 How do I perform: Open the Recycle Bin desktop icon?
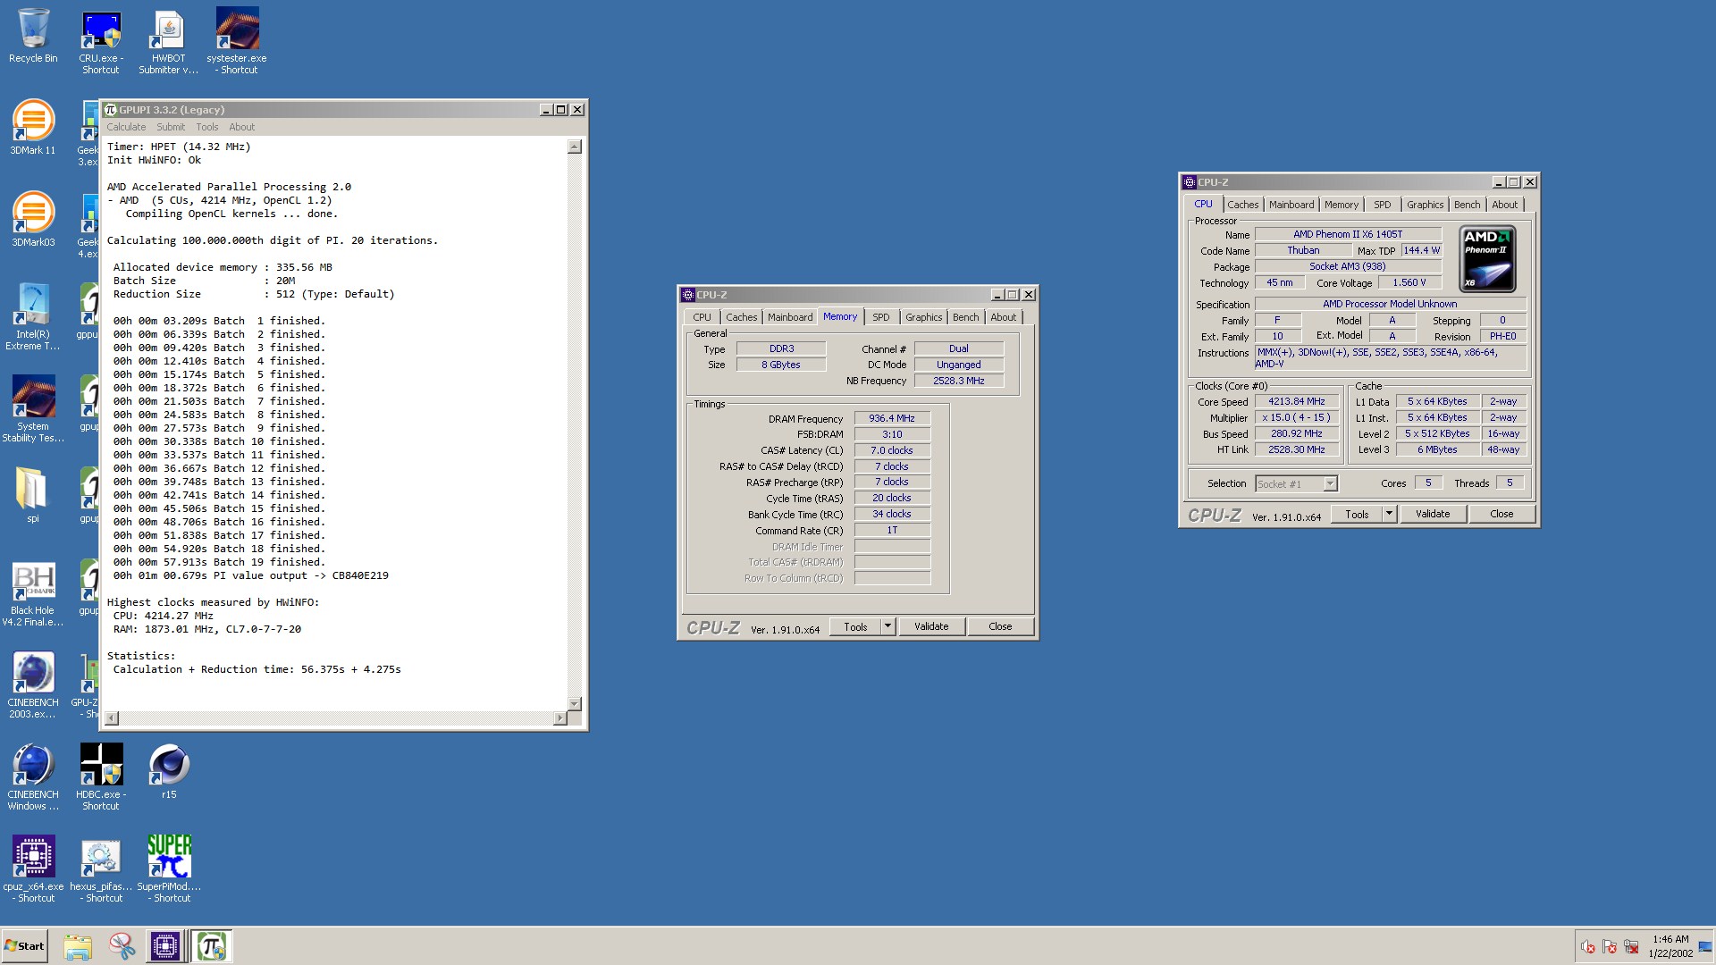[33, 36]
